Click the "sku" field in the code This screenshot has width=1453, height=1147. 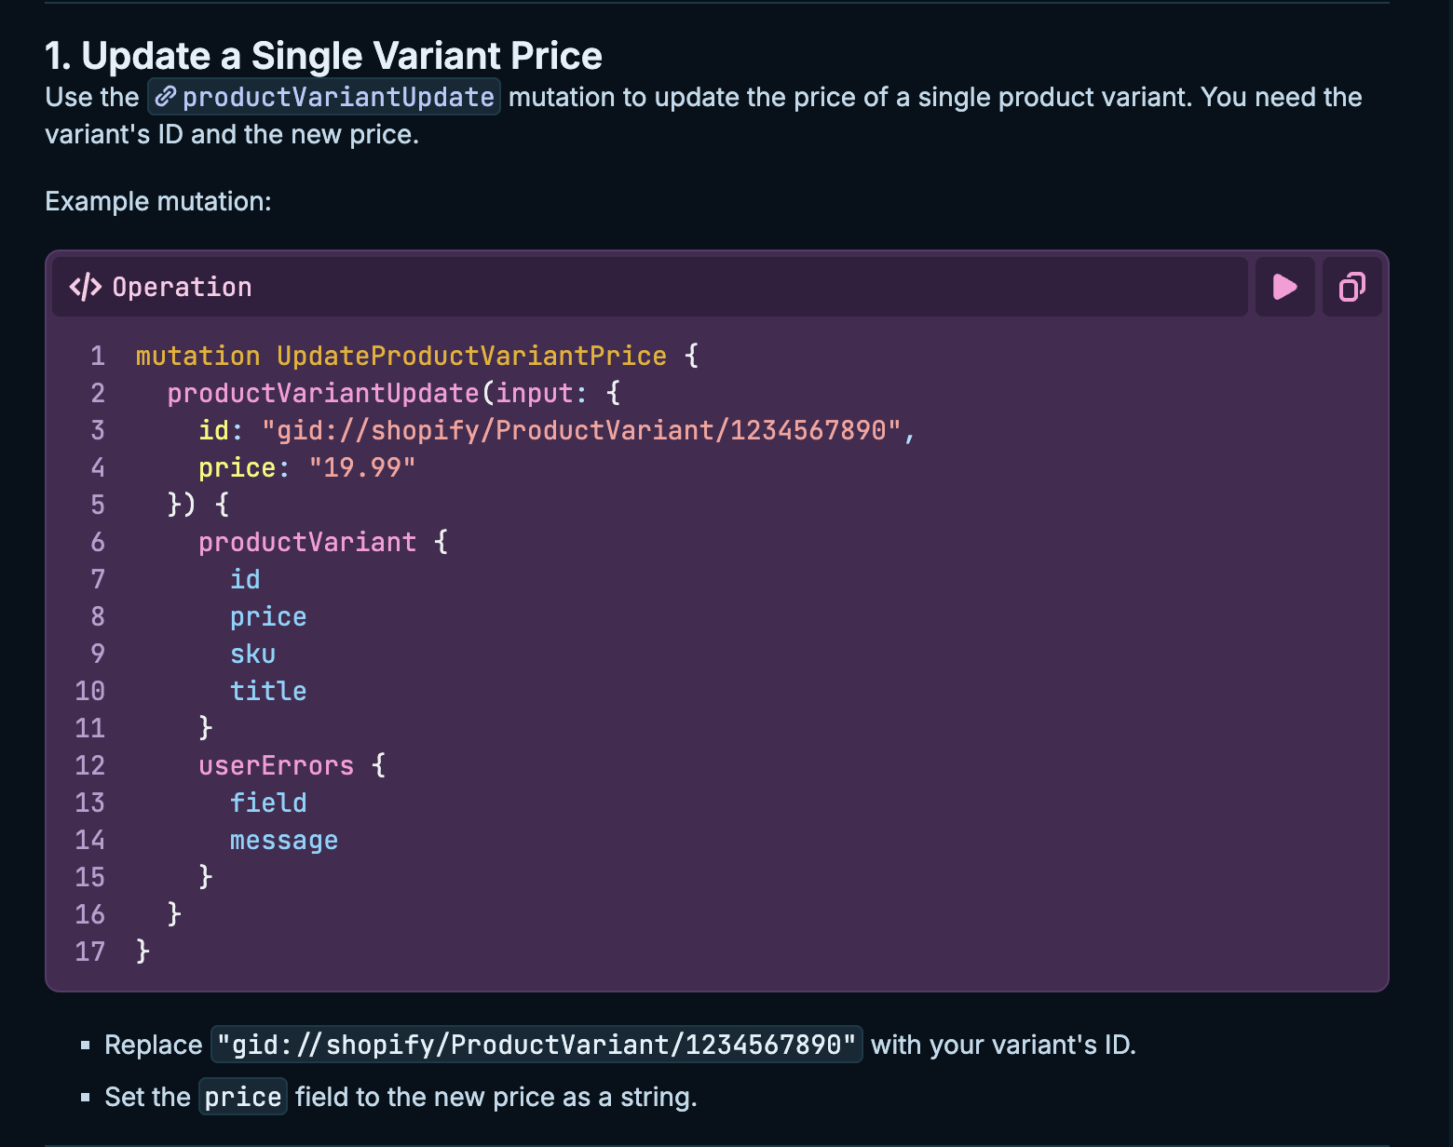click(x=252, y=654)
